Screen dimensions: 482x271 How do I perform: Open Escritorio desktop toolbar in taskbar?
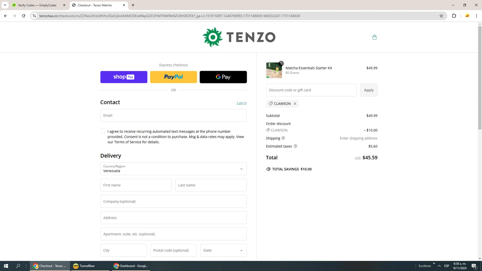pos(425,266)
